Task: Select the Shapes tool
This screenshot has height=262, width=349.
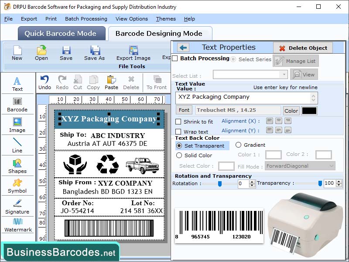Action: click(x=17, y=164)
